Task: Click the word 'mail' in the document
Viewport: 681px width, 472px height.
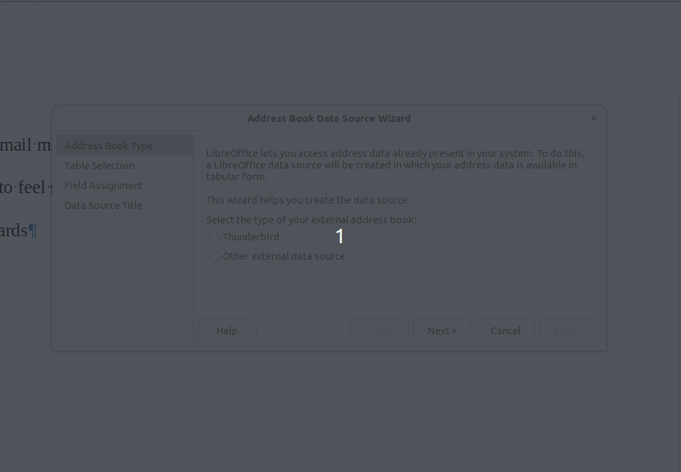Action: click(x=16, y=145)
